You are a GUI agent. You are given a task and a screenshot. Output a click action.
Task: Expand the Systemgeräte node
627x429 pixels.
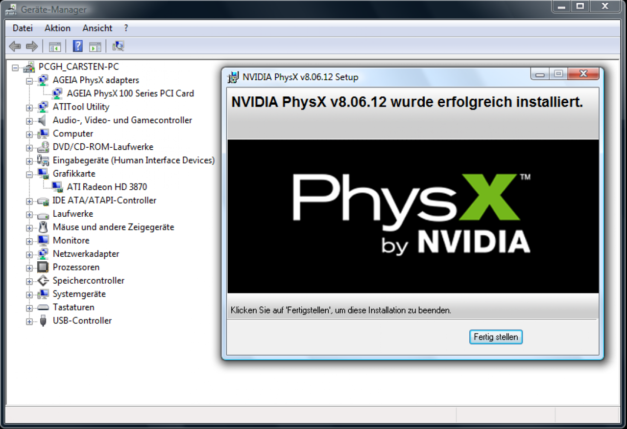29,294
